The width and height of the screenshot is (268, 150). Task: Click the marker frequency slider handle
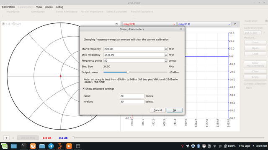pyautogui.click(x=73, y=138)
